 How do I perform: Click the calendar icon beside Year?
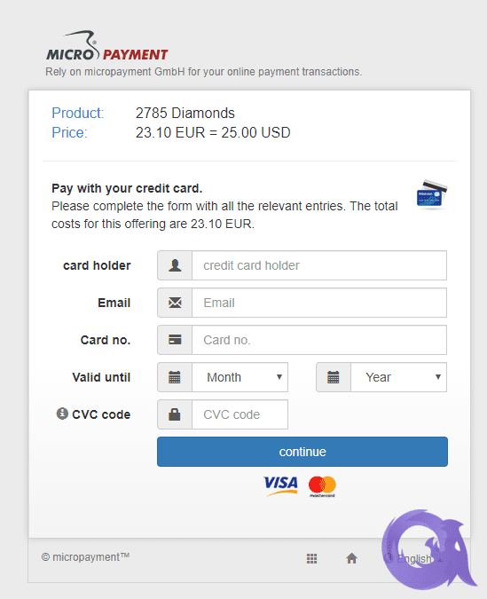click(334, 377)
